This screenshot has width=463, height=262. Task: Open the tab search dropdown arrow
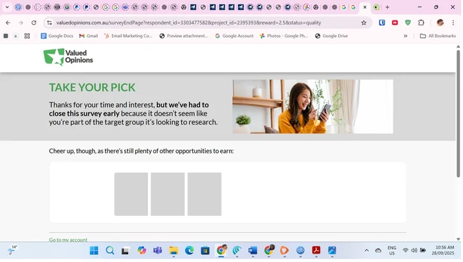(7, 7)
